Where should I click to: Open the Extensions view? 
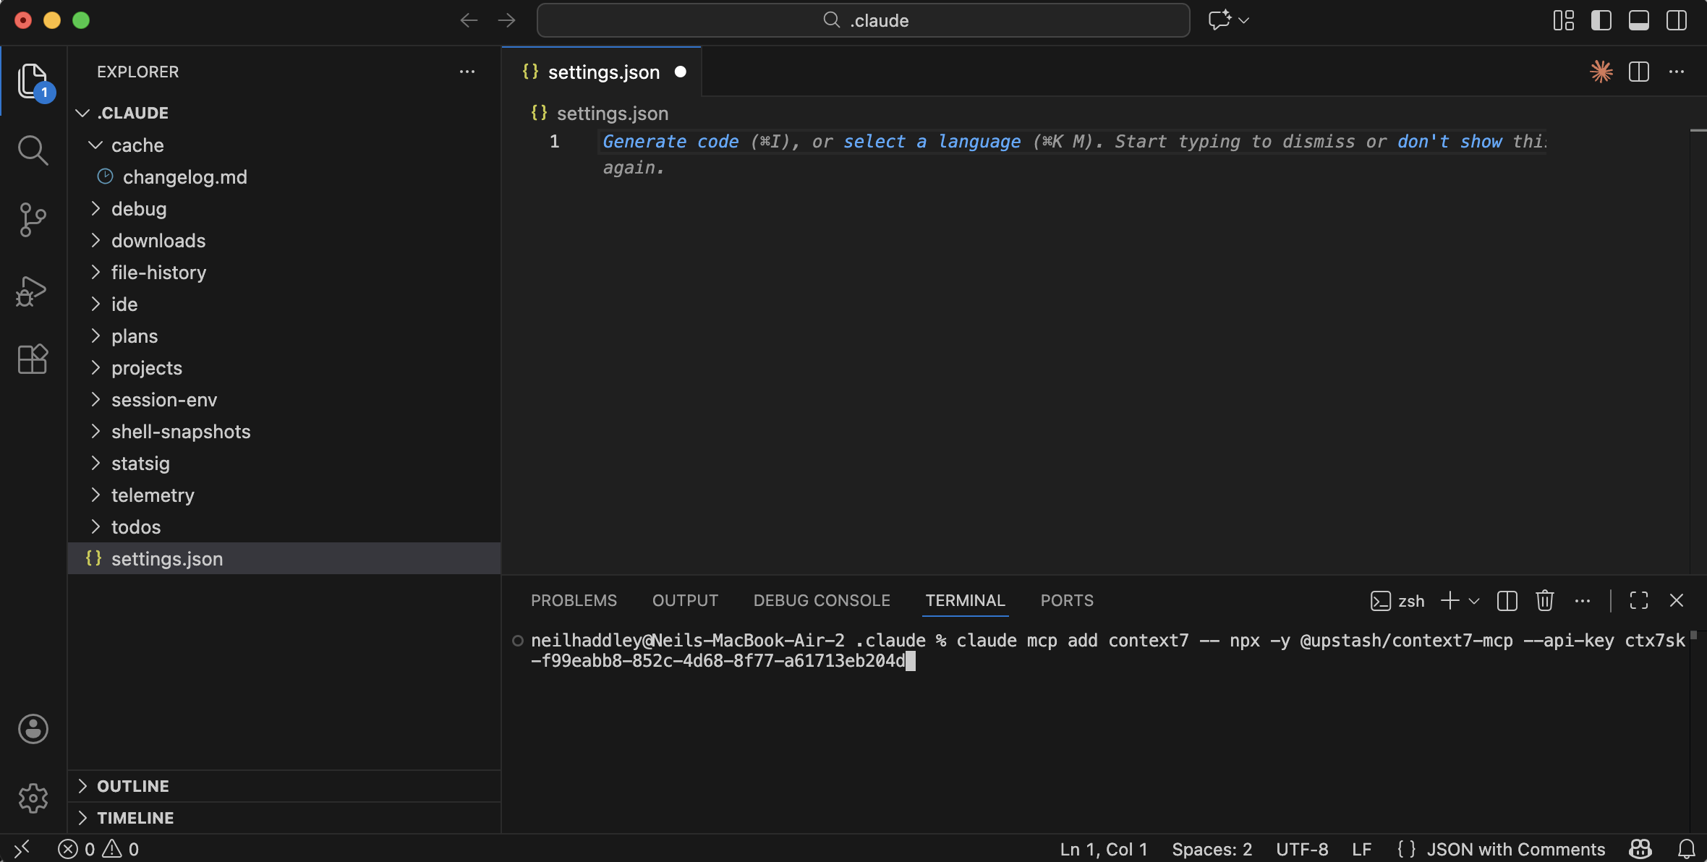tap(33, 359)
